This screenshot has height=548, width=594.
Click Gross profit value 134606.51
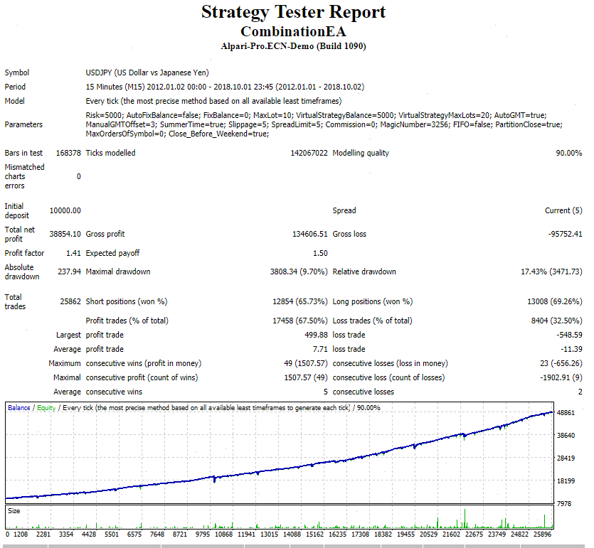[x=309, y=234]
